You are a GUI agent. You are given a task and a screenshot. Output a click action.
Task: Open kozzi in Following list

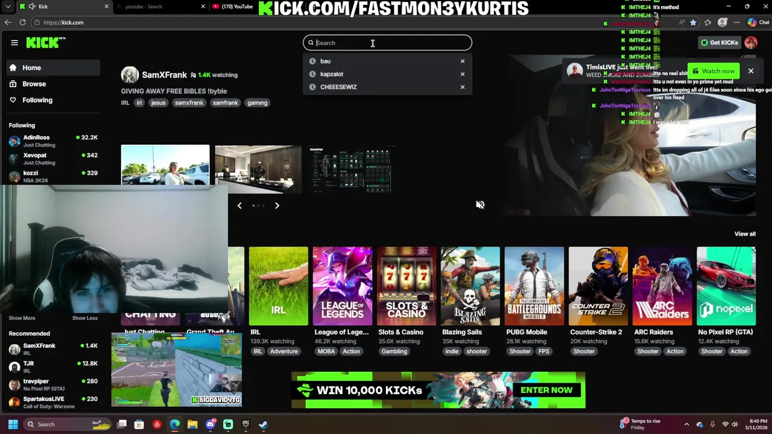tap(54, 176)
